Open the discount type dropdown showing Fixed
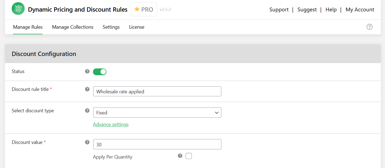 [157, 113]
